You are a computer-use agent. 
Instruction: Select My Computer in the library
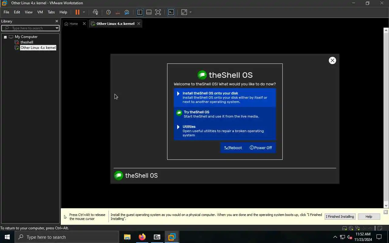pyautogui.click(x=26, y=37)
